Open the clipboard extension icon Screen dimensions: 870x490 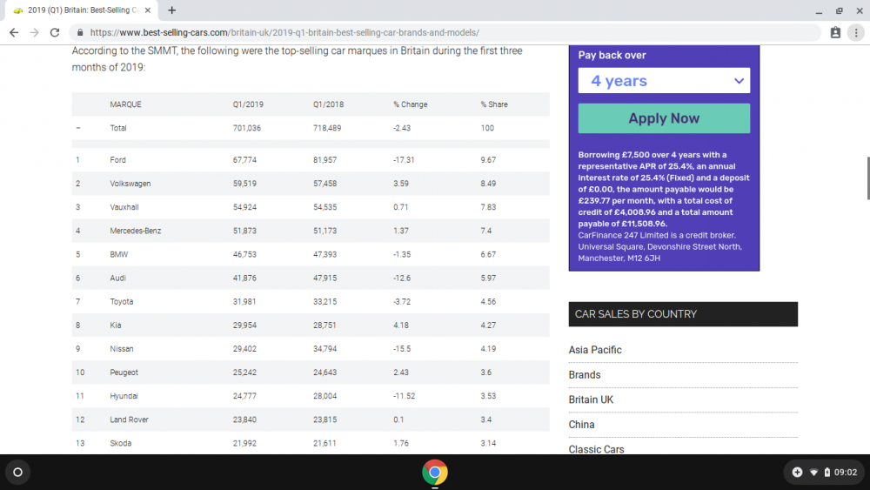(x=835, y=33)
